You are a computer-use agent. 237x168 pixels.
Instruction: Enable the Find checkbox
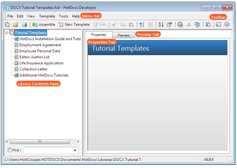click(x=10, y=150)
